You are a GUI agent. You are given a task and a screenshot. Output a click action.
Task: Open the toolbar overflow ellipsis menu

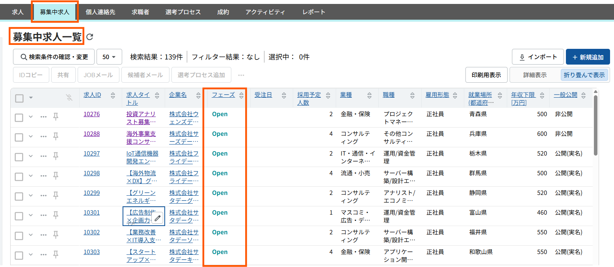pyautogui.click(x=241, y=75)
